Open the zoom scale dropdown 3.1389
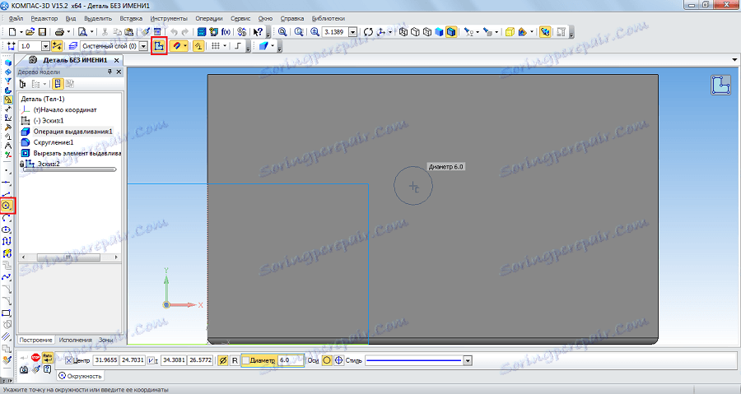Viewport: 741px width, 394px height. pos(352,32)
